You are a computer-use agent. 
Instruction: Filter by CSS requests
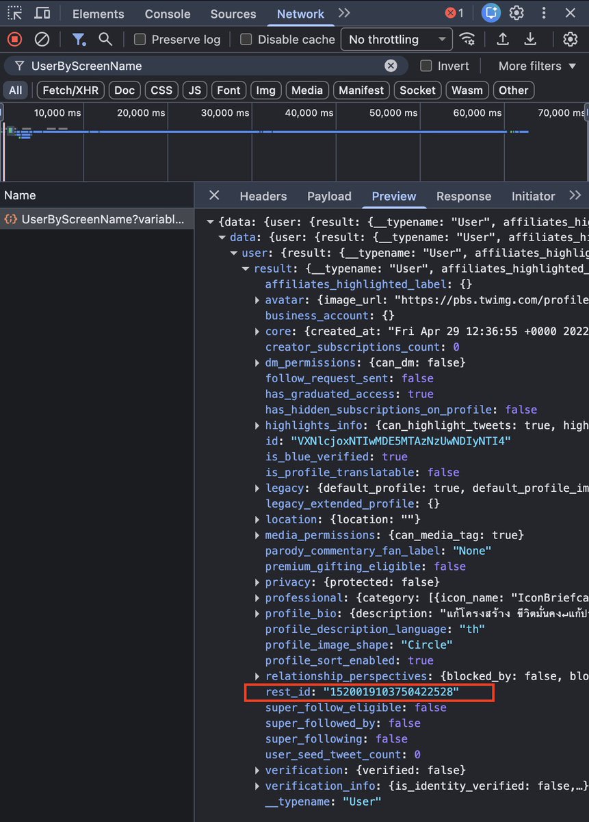pos(161,90)
